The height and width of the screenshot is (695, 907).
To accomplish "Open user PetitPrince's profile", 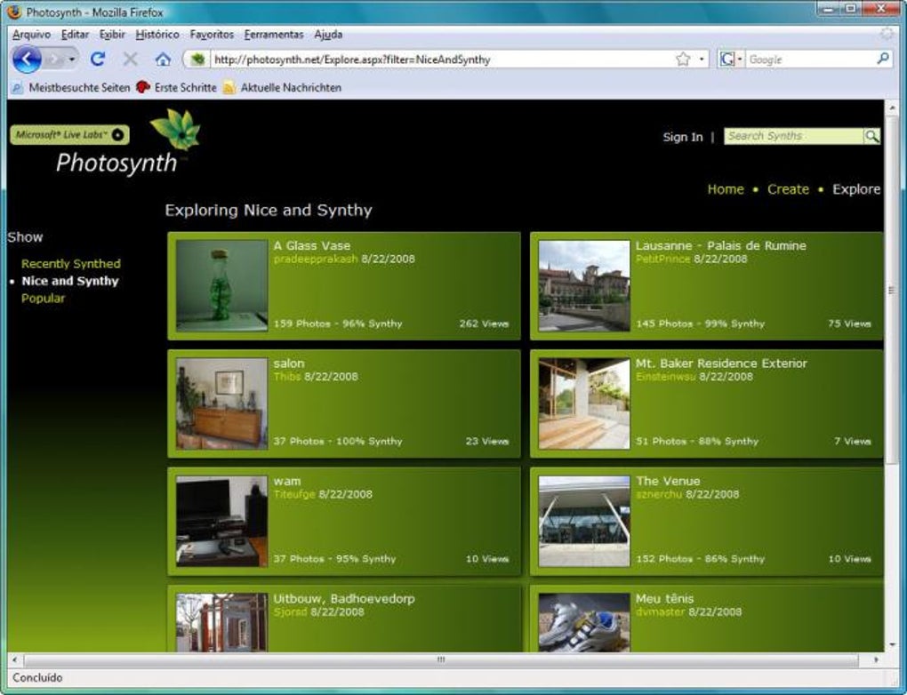I will tap(662, 259).
